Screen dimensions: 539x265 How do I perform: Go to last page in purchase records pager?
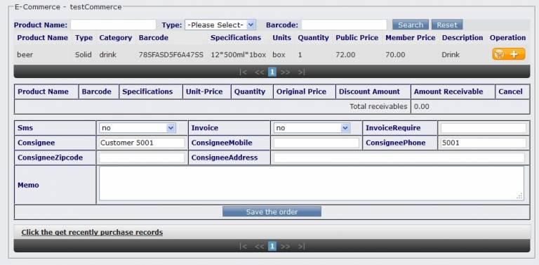click(x=301, y=246)
